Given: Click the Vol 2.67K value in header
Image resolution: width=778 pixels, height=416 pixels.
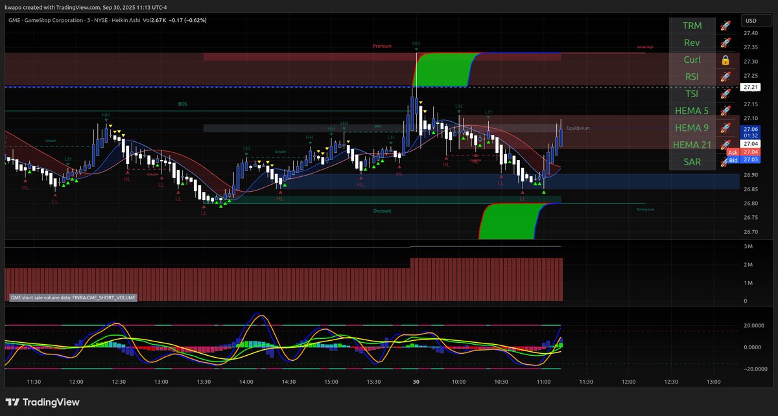Looking at the screenshot, I should [x=156, y=20].
